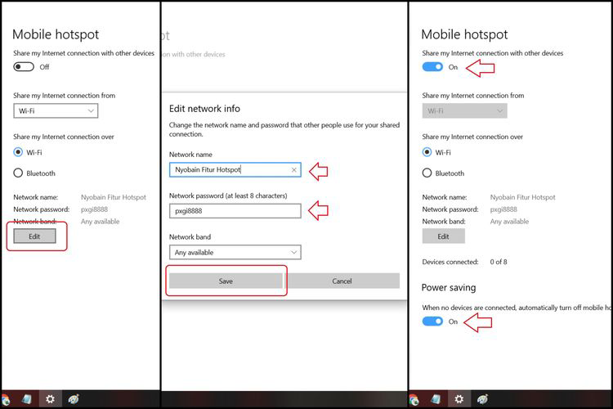This screenshot has height=409, width=613.
Task: Click 'Mobile hotspot' heading in the hotspot-On screen
Action: click(x=464, y=34)
